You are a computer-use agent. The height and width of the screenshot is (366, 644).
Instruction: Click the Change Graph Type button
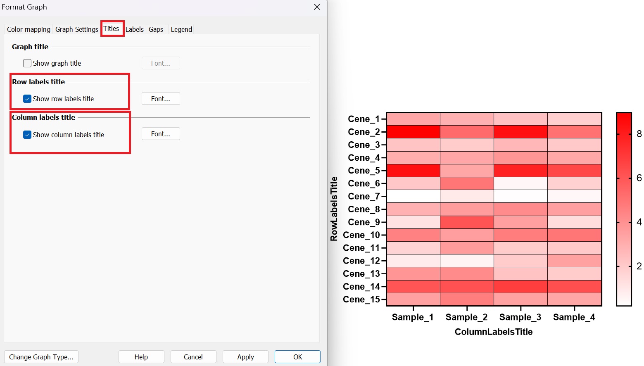tap(41, 357)
